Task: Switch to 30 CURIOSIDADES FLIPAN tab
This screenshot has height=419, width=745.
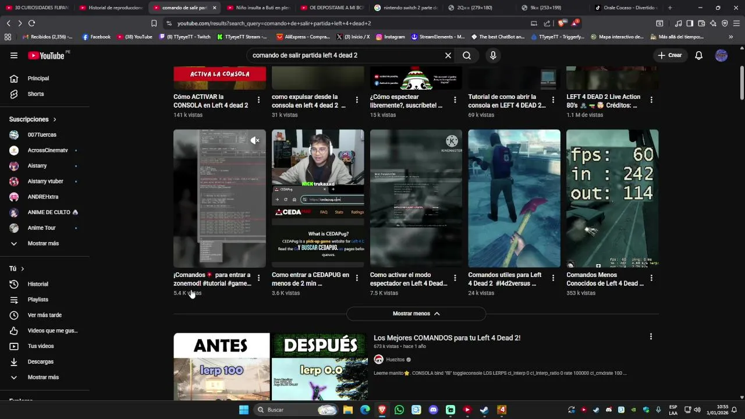Action: pos(38,8)
